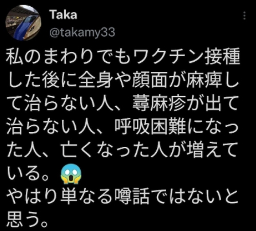Click the word 顔面 in the tweet
This screenshot has width=256, height=231.
tap(150, 80)
